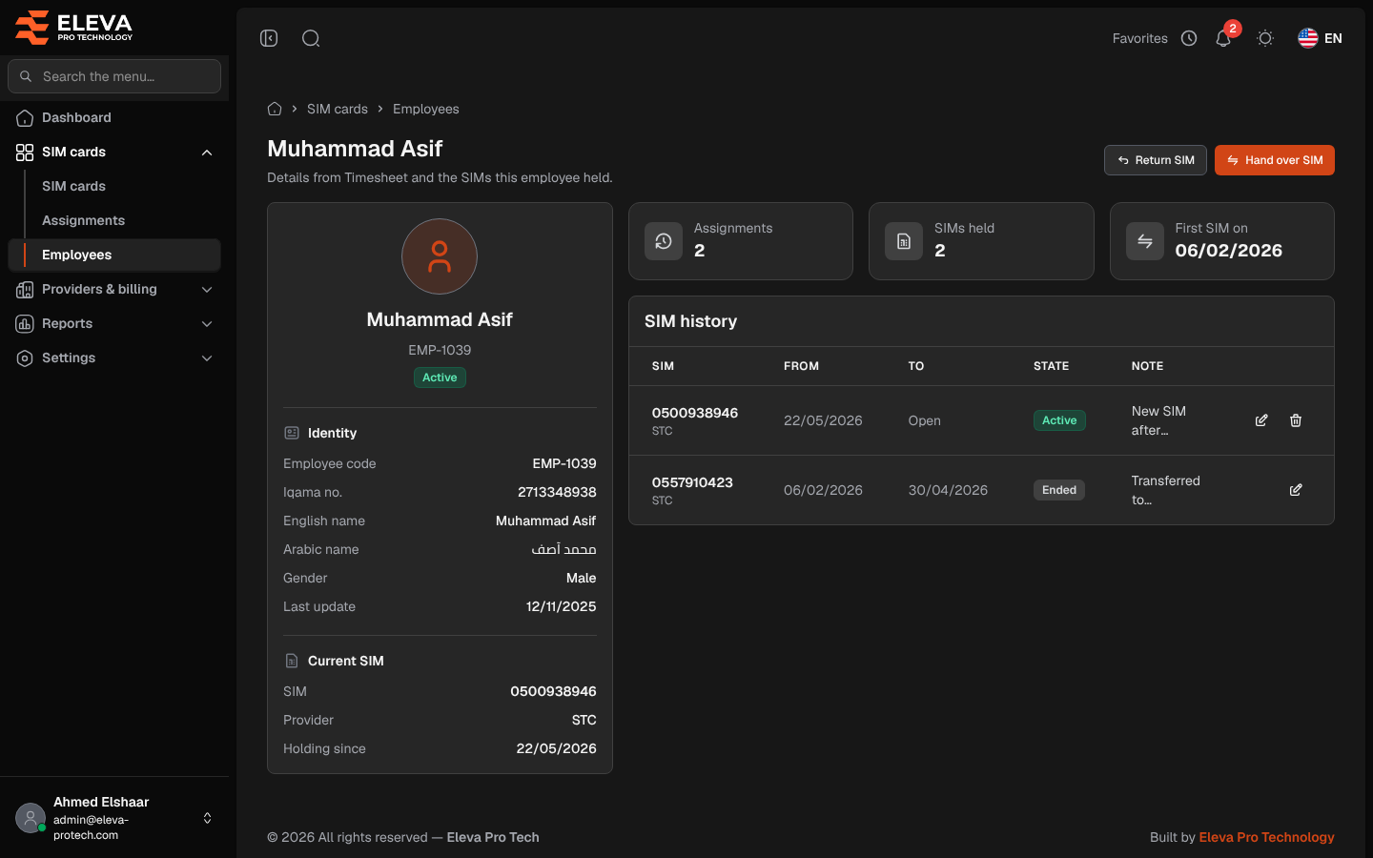1373x858 pixels.
Task: Open Favorites in the top bar
Action: [x=1139, y=38]
